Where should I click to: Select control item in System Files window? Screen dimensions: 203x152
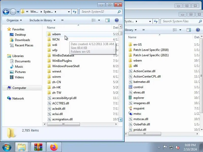138,87
